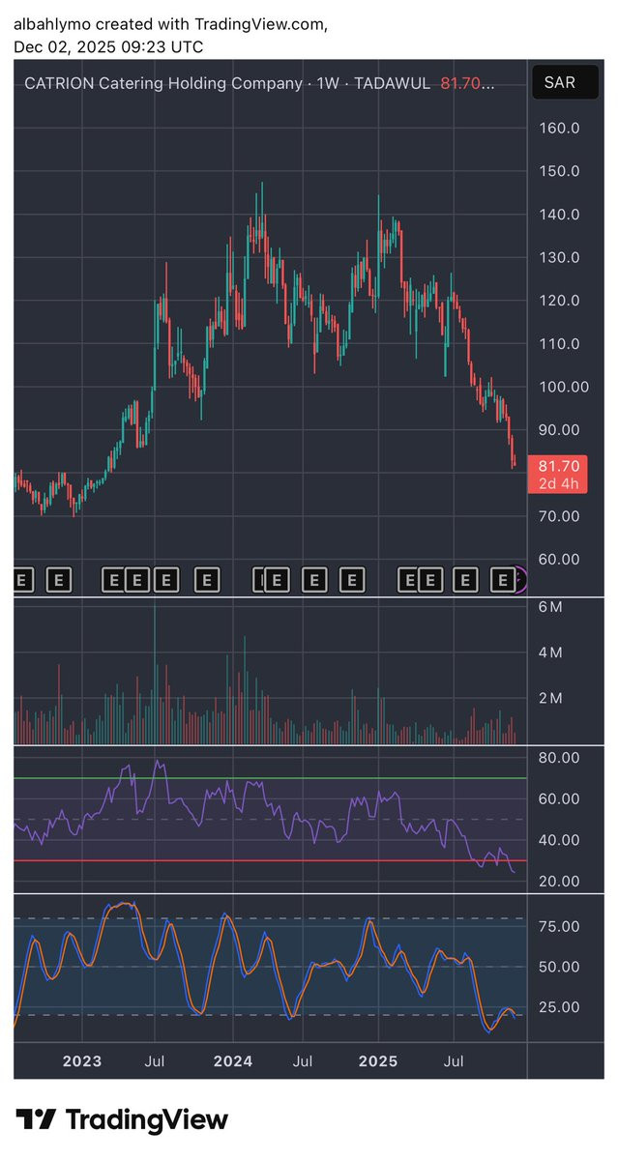This screenshot has width=618, height=1160.
Task: Click the 2025 label on the time axis
Action: click(378, 1061)
